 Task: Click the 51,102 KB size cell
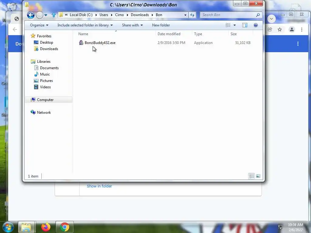243,42
